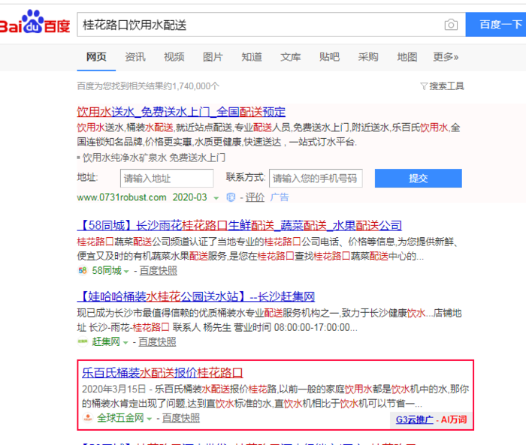
Task: Click the 全球五金网 favicon icon
Action: click(x=88, y=418)
